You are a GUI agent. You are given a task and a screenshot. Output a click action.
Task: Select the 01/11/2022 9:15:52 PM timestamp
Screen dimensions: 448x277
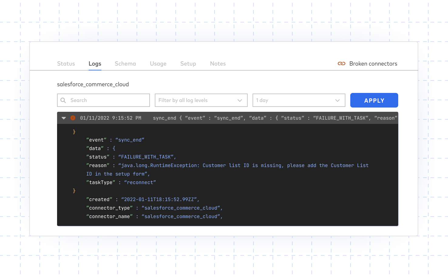click(x=110, y=118)
